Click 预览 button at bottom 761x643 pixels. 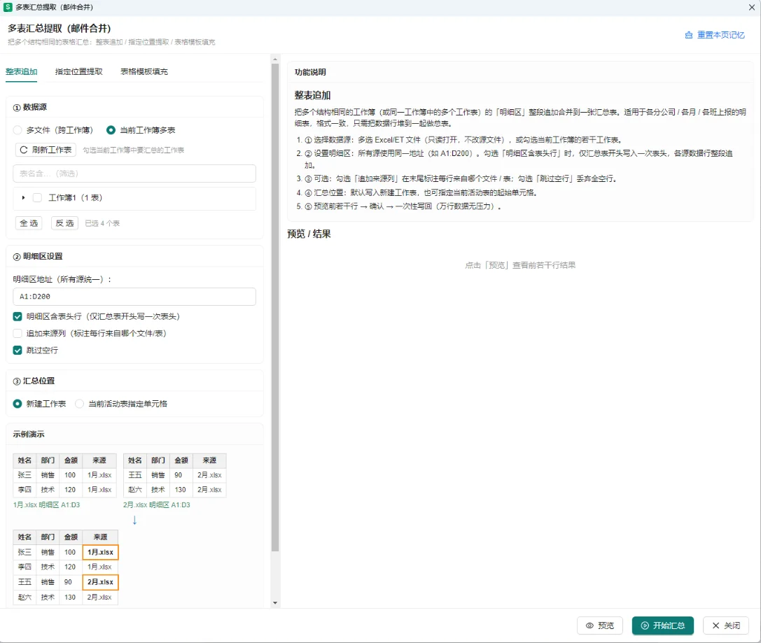pos(599,626)
